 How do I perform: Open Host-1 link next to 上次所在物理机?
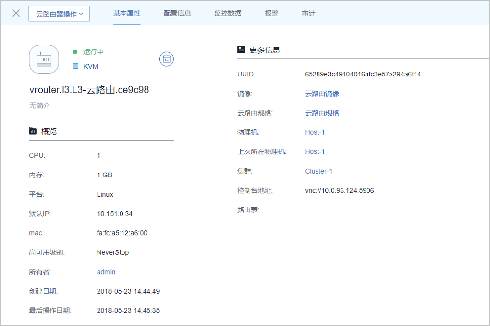315,151
